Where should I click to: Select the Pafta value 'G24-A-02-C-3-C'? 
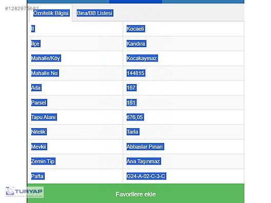tap(146, 176)
